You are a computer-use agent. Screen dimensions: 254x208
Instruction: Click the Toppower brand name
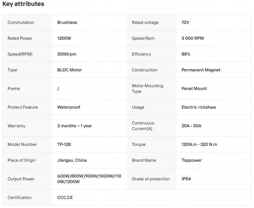[191, 160]
